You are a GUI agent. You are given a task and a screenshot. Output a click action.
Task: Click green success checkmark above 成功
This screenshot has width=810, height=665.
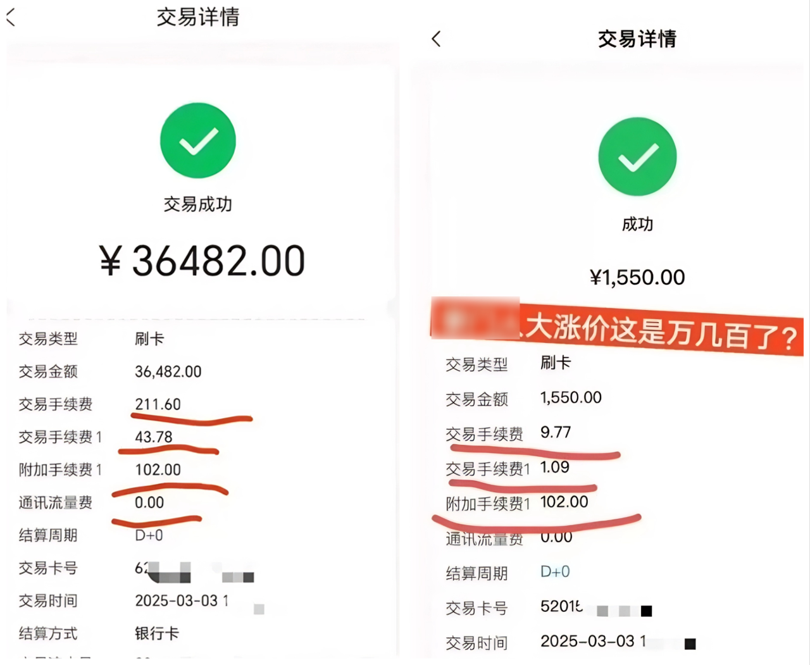637,156
